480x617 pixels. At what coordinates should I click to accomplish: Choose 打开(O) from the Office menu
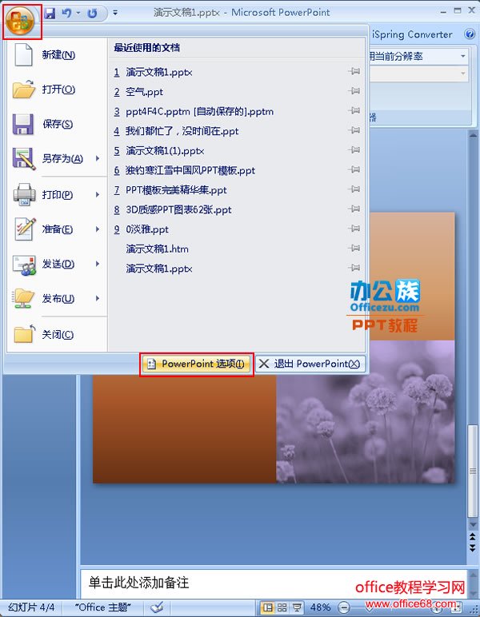(57, 90)
